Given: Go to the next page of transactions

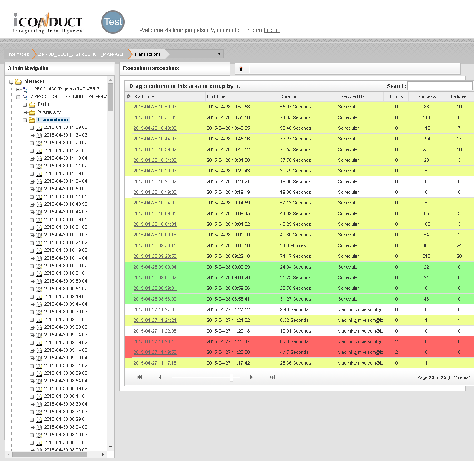Looking at the screenshot, I should [251, 377].
